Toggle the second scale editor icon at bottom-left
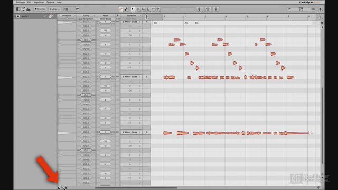The width and height of the screenshot is (338, 190). click(62, 188)
